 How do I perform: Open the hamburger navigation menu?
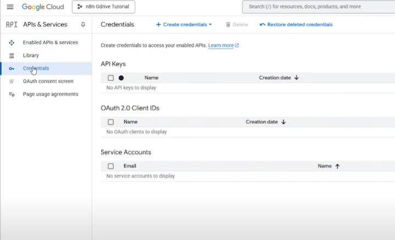coord(10,7)
